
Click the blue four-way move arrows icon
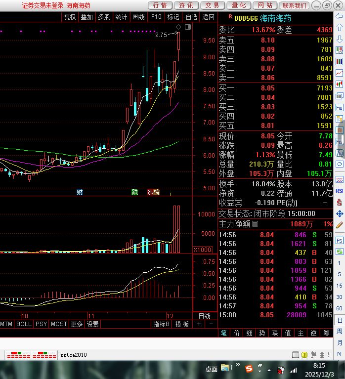click(339, 213)
